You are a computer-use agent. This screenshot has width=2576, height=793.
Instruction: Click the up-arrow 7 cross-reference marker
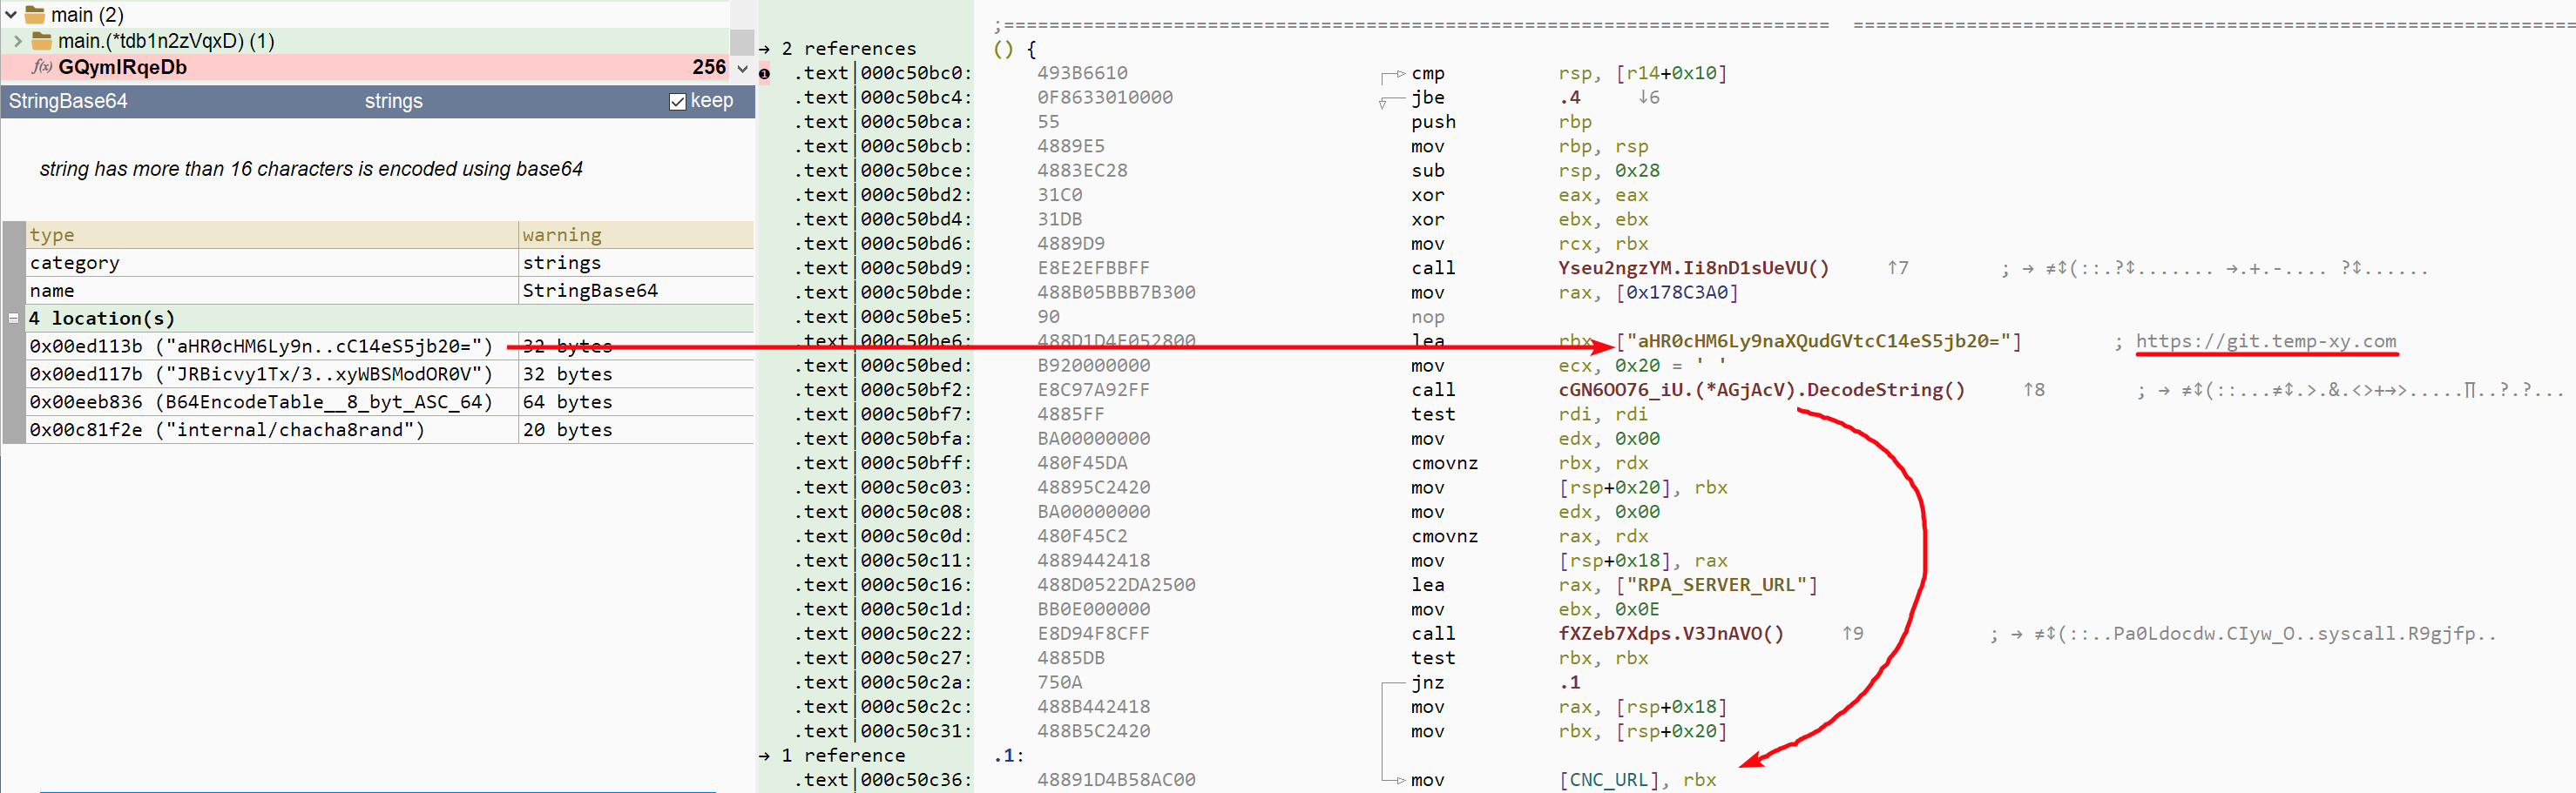tap(1898, 267)
